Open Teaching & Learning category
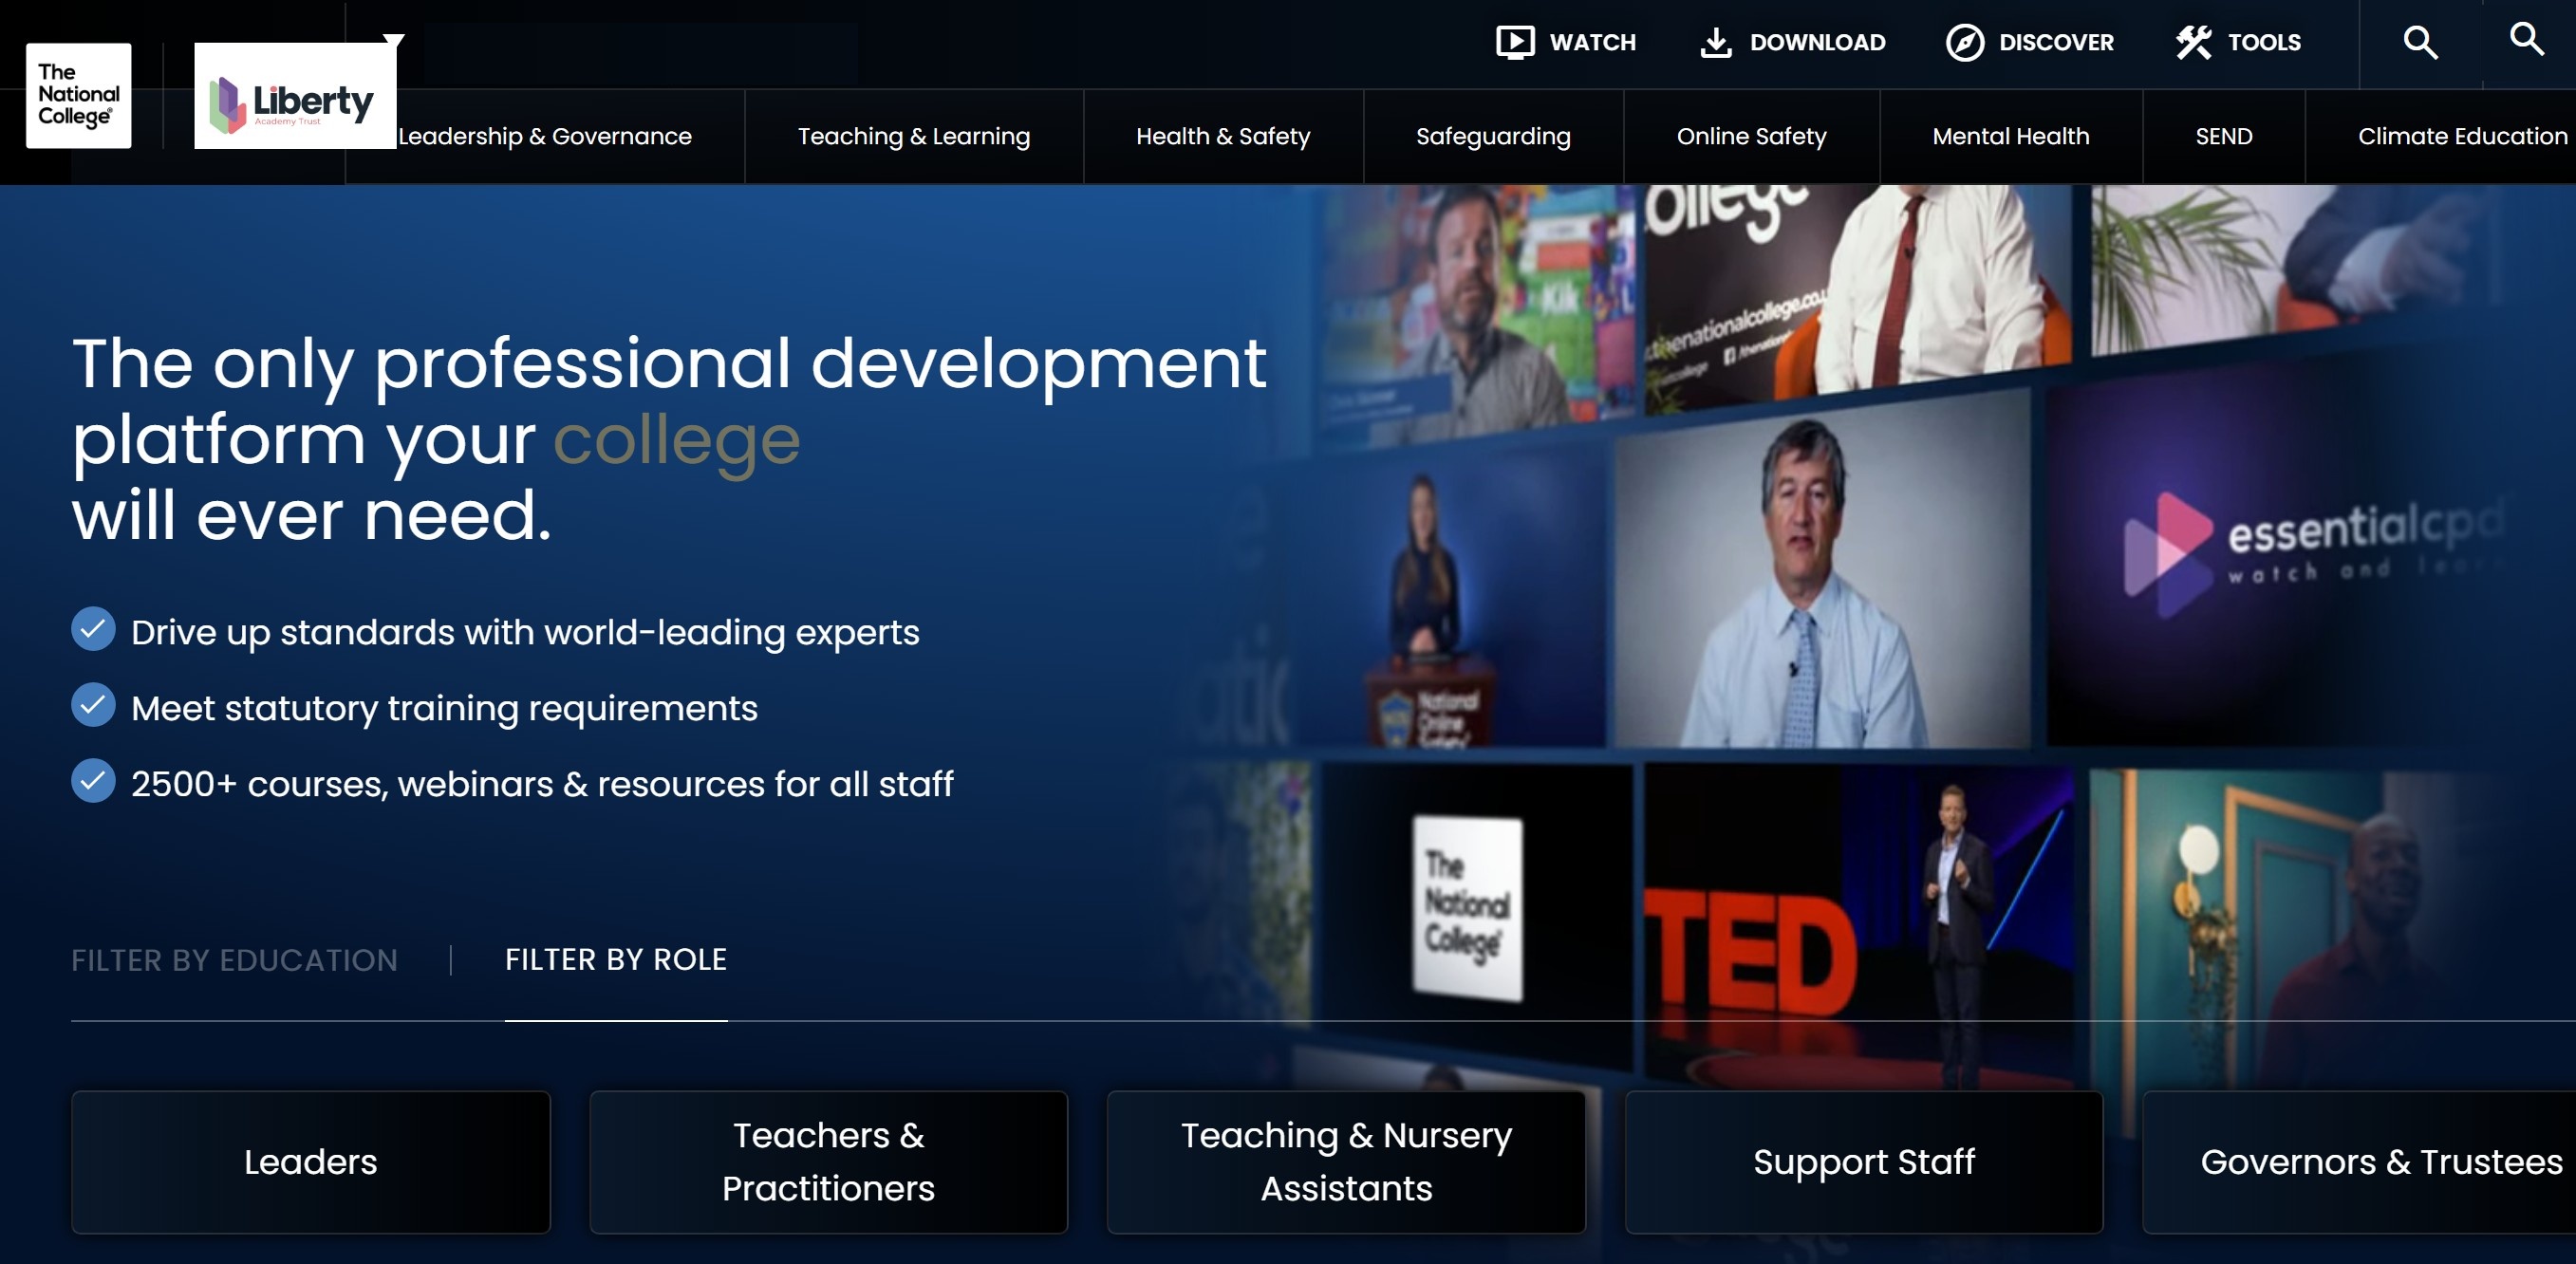Screen dimensions: 2576x1264 (914, 136)
